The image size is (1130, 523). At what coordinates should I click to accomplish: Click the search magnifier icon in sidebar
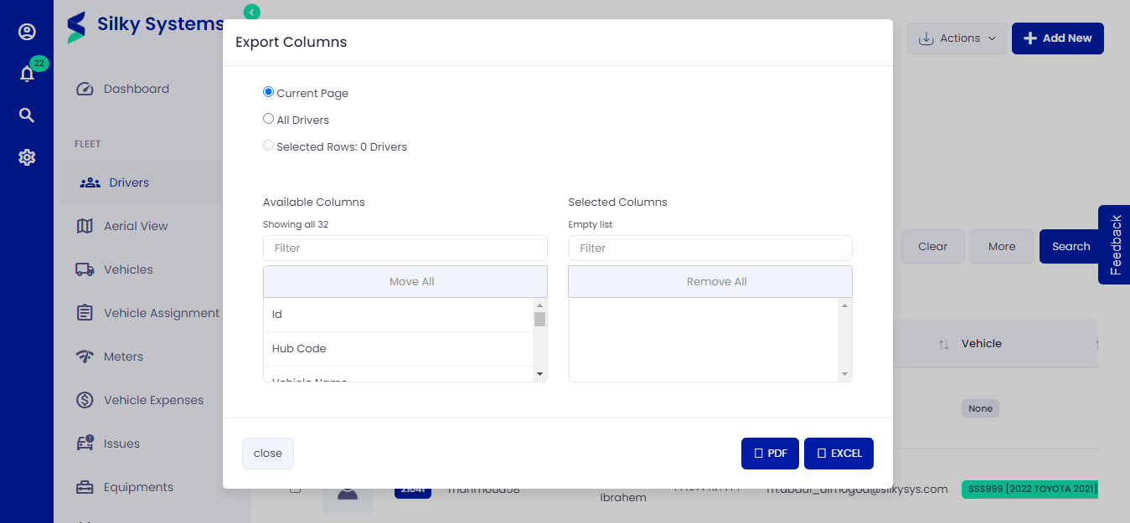point(27,115)
